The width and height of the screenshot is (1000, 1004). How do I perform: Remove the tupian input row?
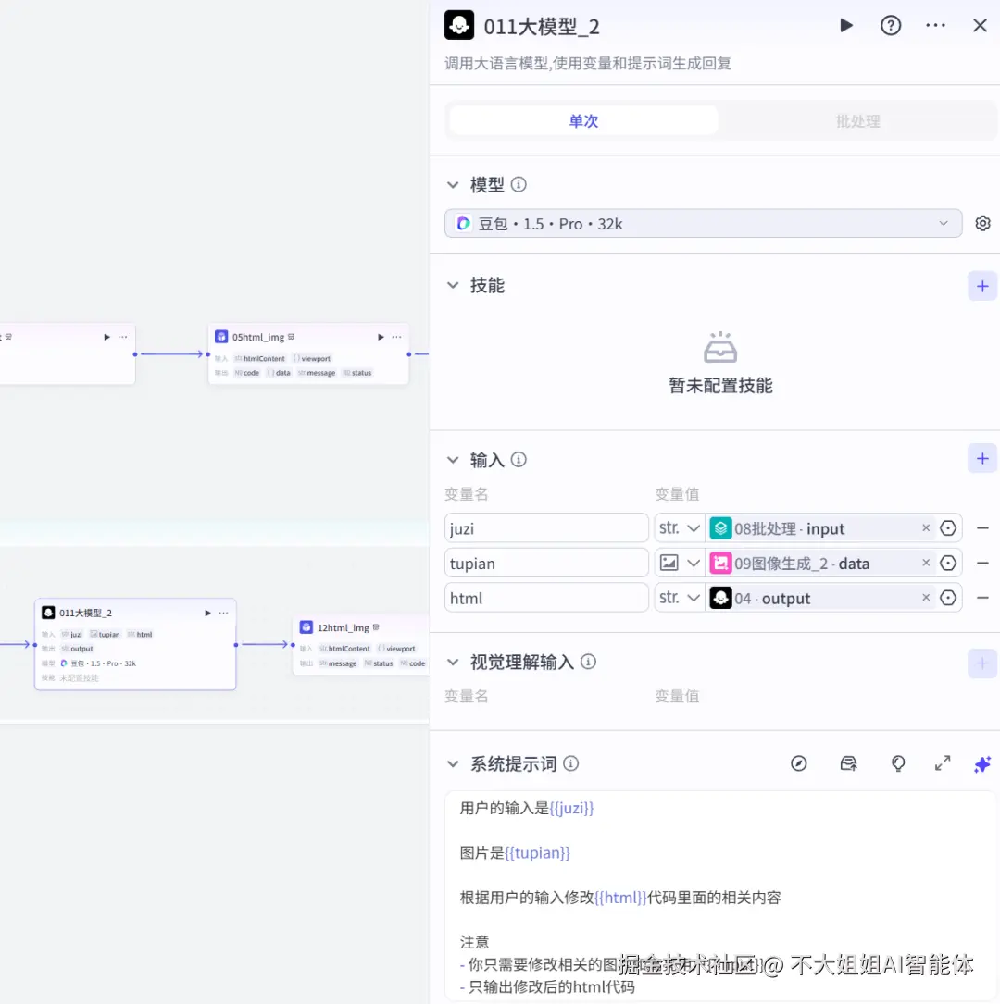click(982, 563)
